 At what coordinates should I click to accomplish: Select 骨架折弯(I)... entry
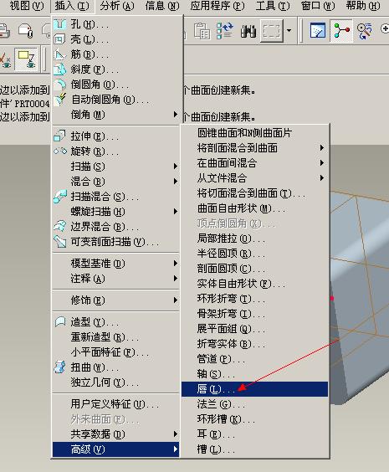(x=254, y=314)
